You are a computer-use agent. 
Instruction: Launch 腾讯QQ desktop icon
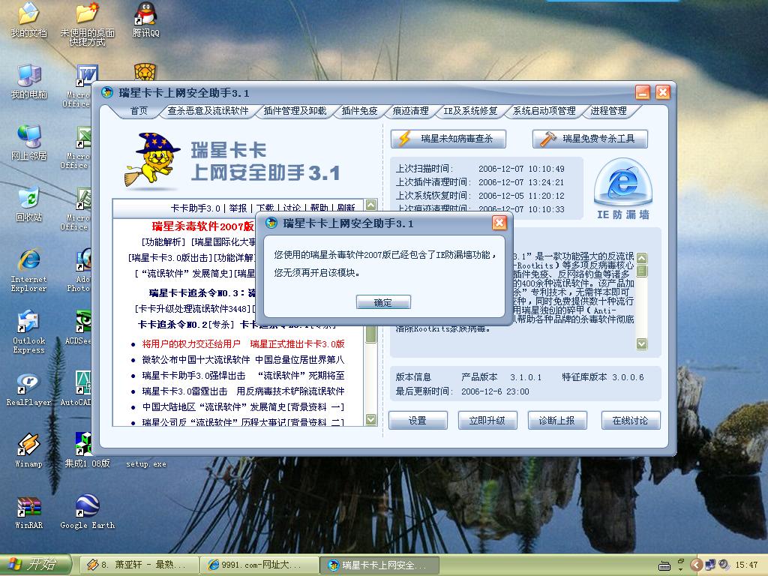pyautogui.click(x=146, y=19)
